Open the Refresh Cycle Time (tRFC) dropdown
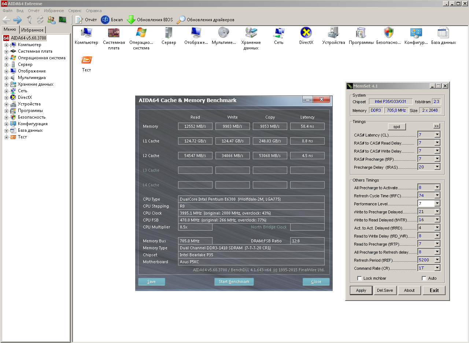Image resolution: width=469 pixels, height=343 pixels. pos(437,195)
